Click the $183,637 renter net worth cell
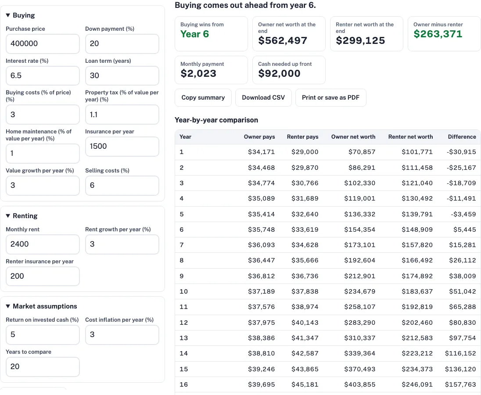Image resolution: width=481 pixels, height=395 pixels. pyautogui.click(x=417, y=291)
